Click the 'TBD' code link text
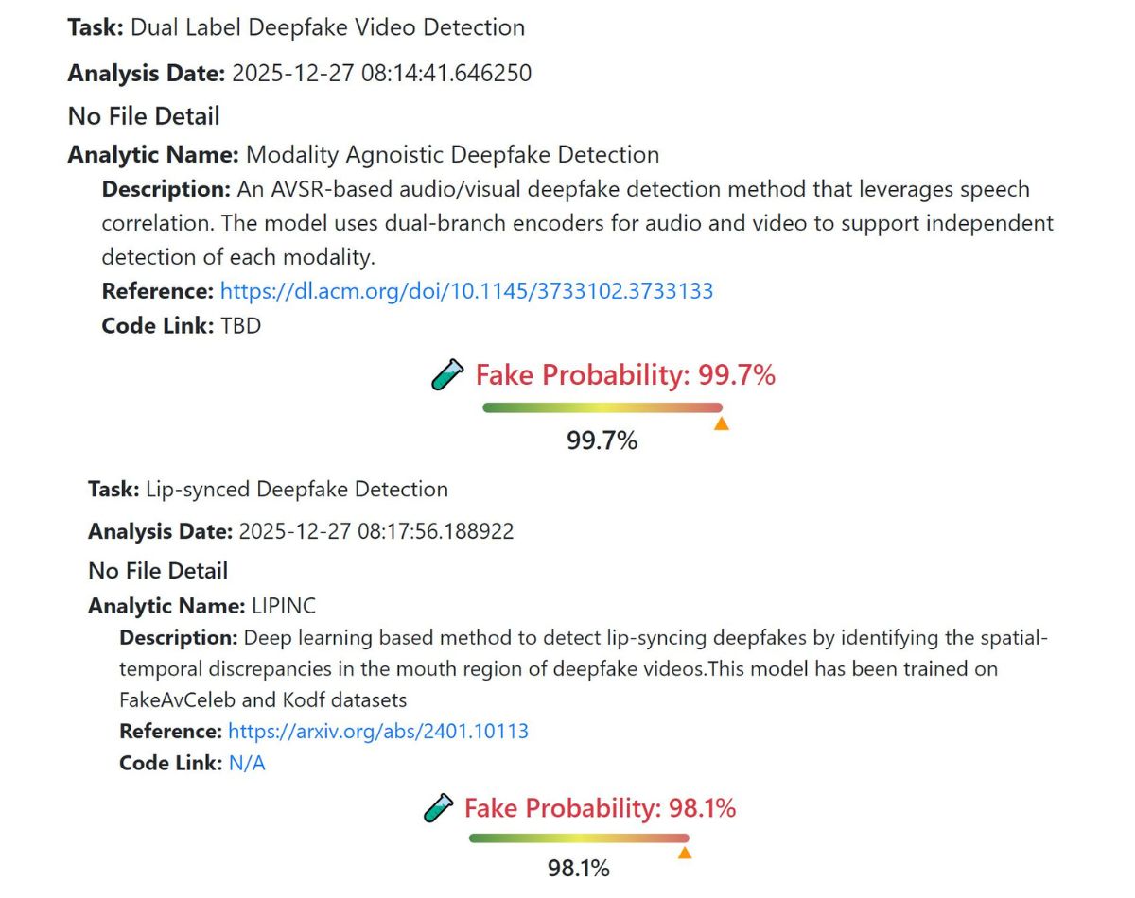 coord(240,326)
